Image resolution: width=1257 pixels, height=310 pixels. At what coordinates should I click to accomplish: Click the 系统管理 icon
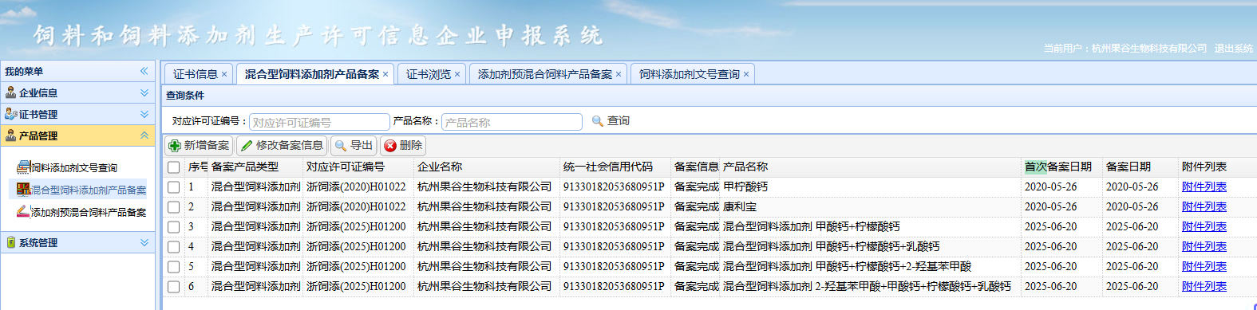click(x=11, y=242)
